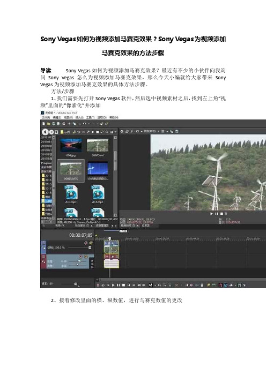The height and width of the screenshot is (376, 266).
Task: Stop video in preview window
Action: [x=221, y=214]
